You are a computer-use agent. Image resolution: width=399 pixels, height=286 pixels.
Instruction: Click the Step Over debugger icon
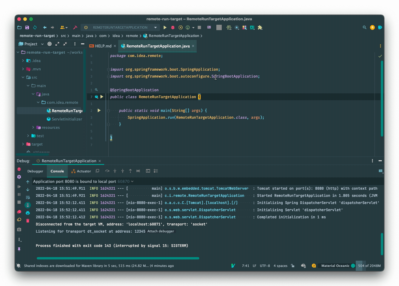[x=107, y=171]
